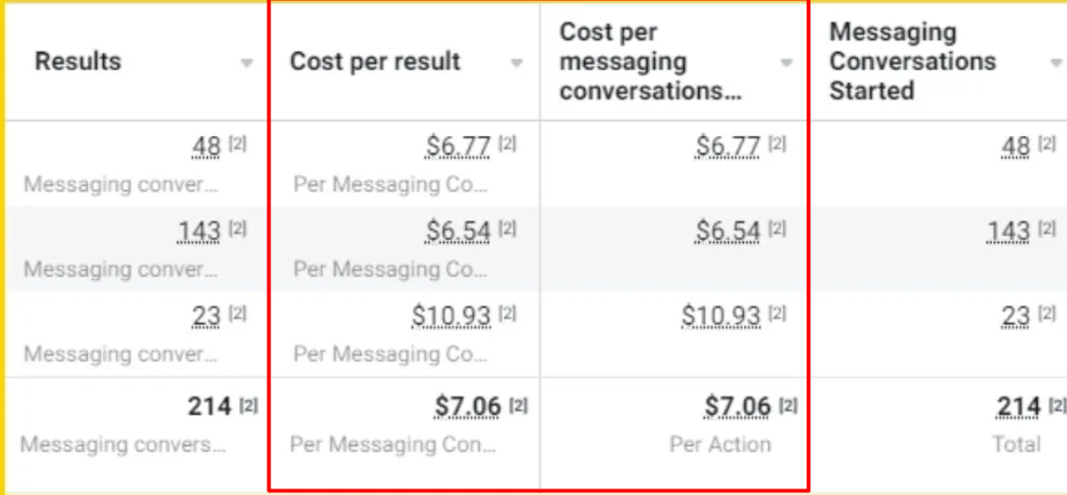Open Cost per messaging conversations column arrow
Viewport: 1067px width, 495px height.
pos(786,64)
